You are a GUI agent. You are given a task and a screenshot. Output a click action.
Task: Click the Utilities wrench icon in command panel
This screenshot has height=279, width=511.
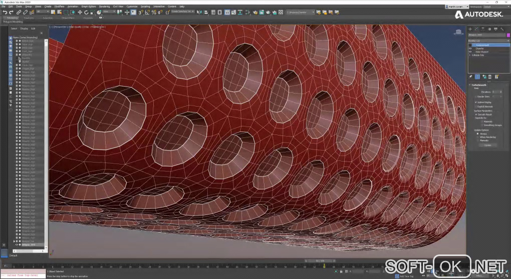click(x=501, y=29)
